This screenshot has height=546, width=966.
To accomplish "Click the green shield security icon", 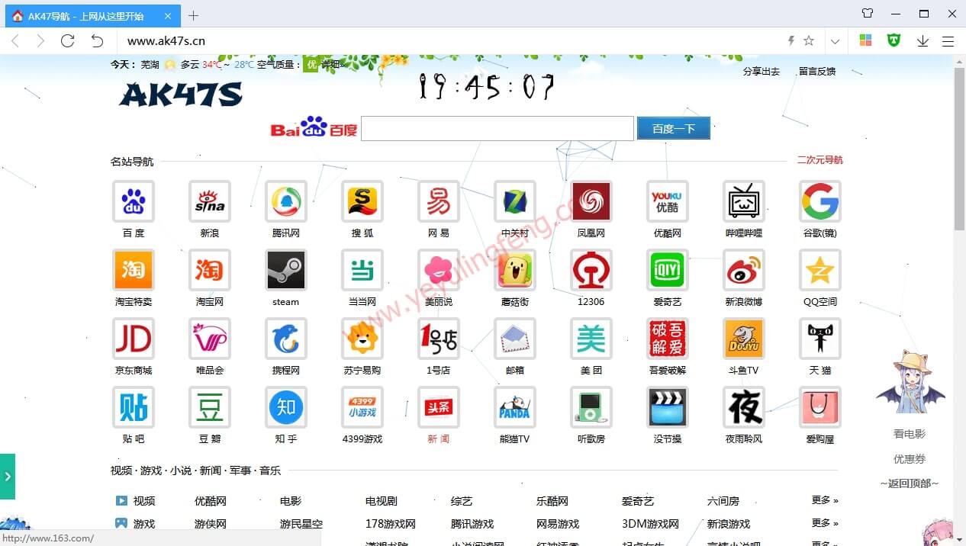I will (x=894, y=40).
